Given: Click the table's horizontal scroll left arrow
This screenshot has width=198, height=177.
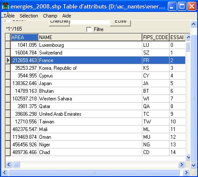Looking at the screenshot, I should [x=8, y=165].
